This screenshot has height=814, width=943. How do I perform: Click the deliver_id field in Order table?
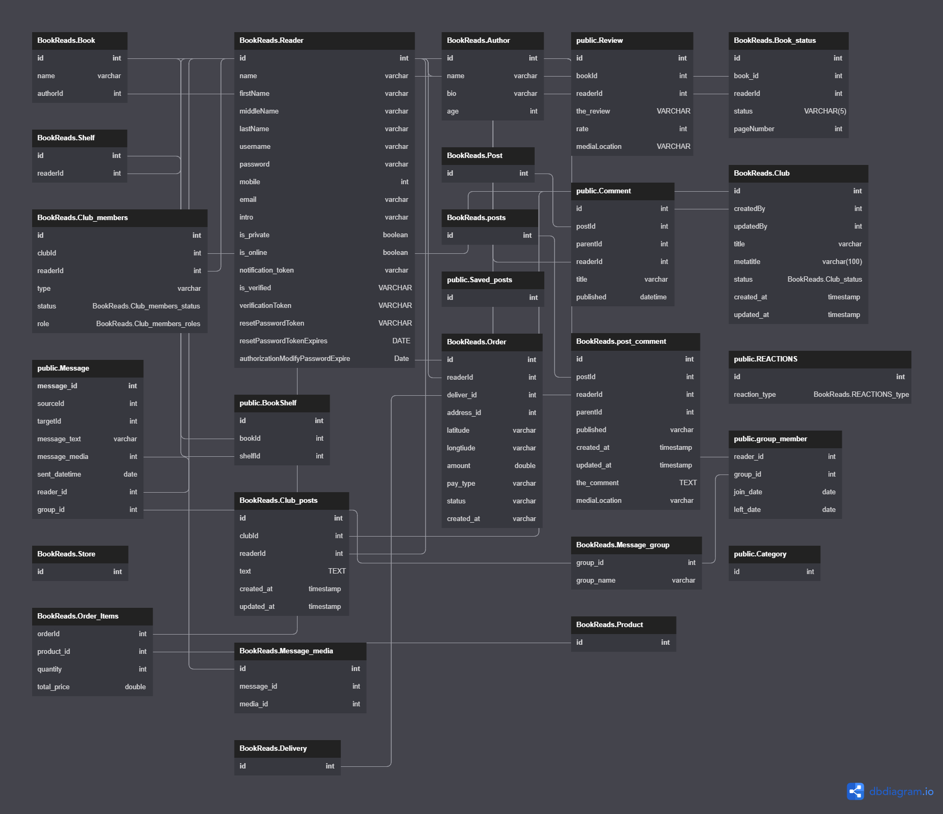pos(492,395)
